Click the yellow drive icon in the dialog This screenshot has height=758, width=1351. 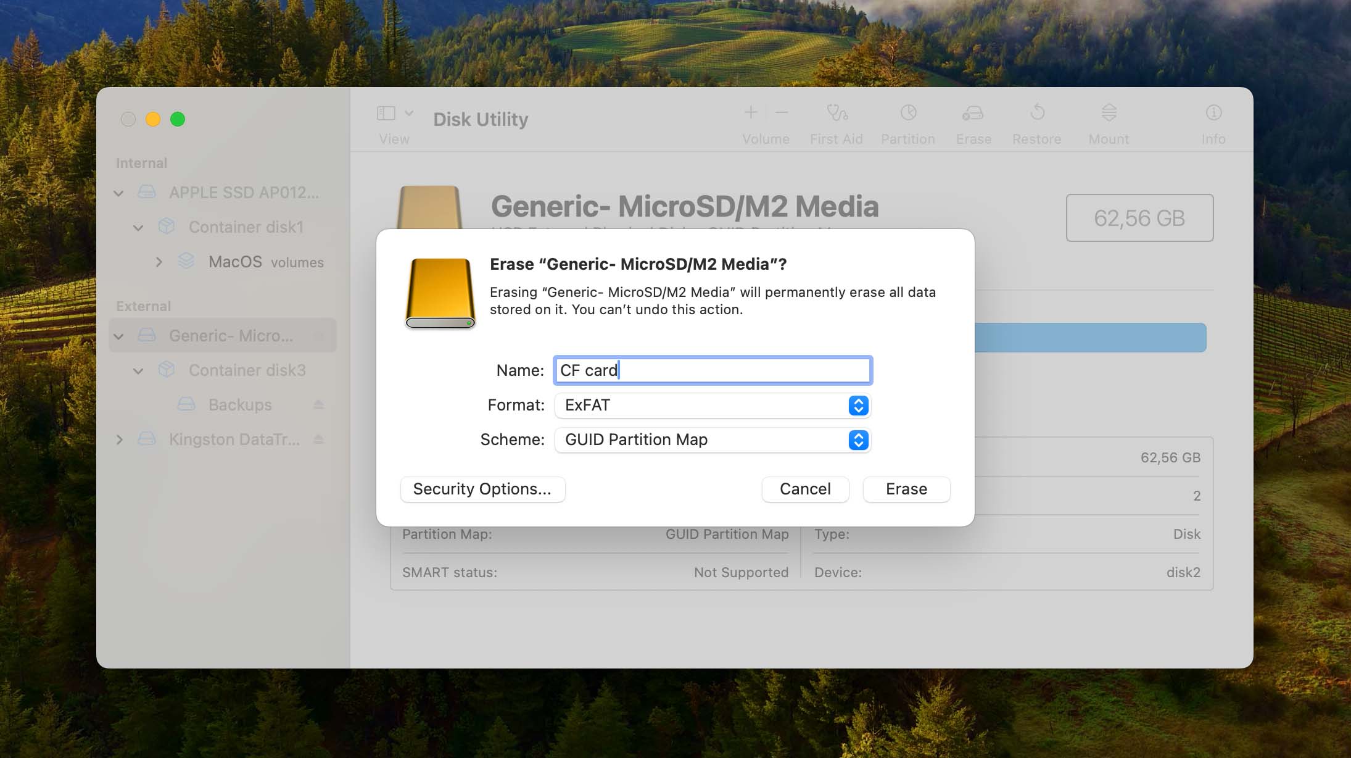pos(440,293)
